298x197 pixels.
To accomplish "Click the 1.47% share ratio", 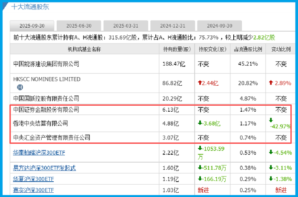I will coord(248,110).
